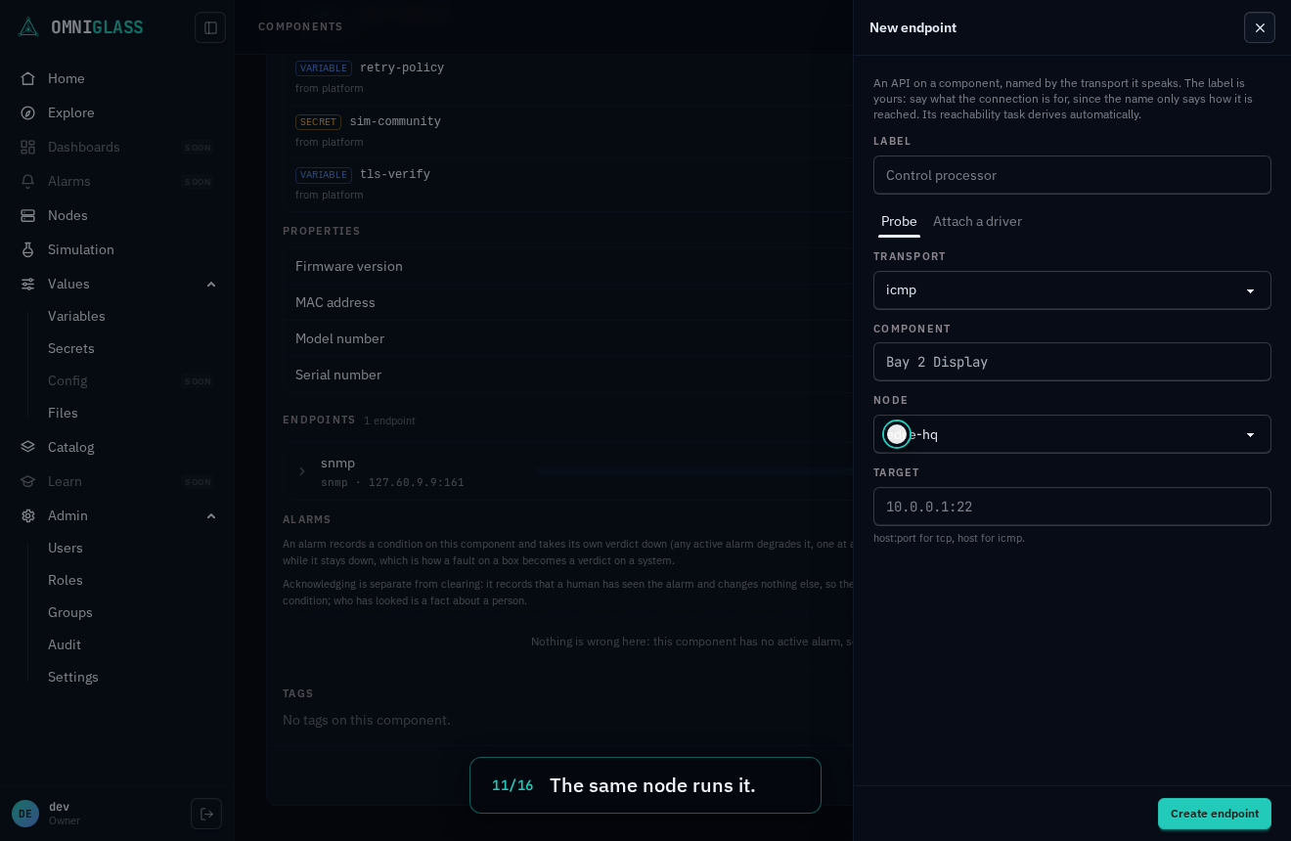Click the Learn graduation cap icon
The height and width of the screenshot is (841, 1291).
[28, 481]
